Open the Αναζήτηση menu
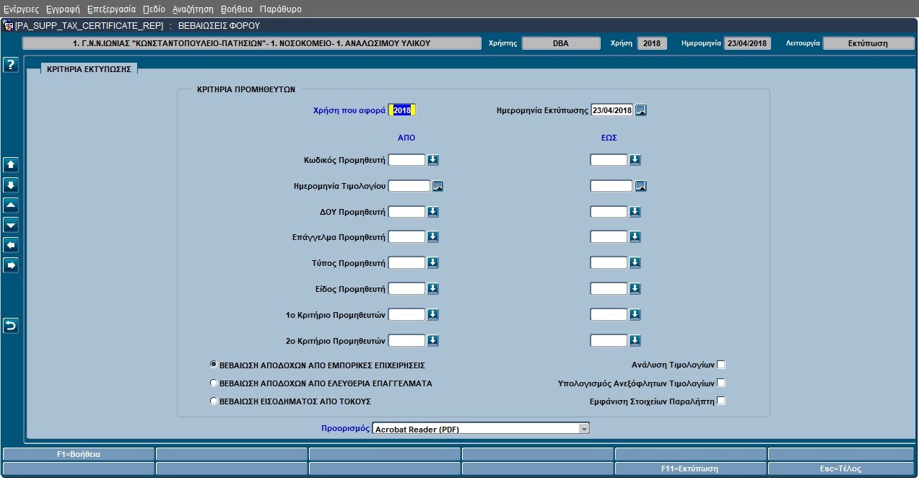Screen dimensions: 919x480 (193, 9)
